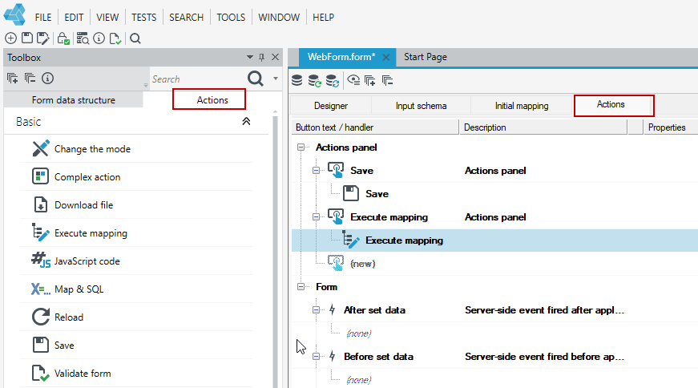Viewport: 698px width, 388px height.
Task: Collapse all rows in the form actions tree
Action: pyautogui.click(x=387, y=81)
